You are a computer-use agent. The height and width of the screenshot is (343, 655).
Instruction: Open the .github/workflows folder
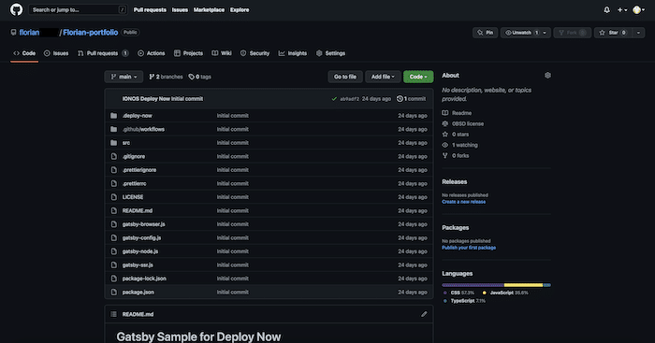[143, 129]
